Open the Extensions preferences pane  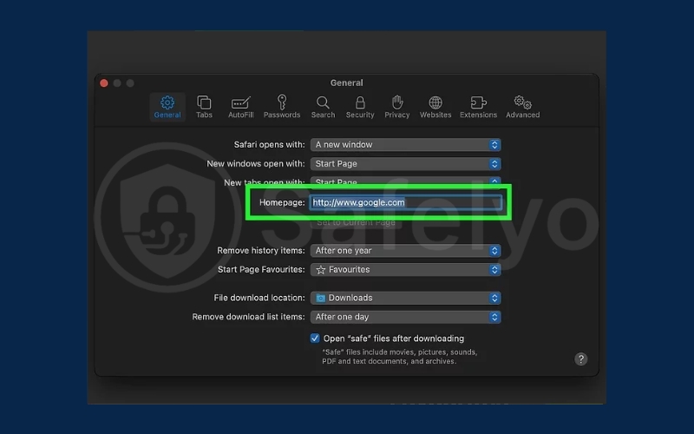coord(478,107)
